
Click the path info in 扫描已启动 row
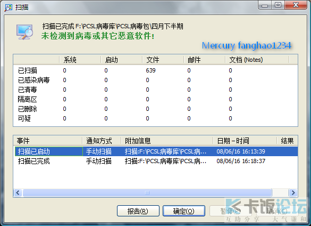click(166, 151)
